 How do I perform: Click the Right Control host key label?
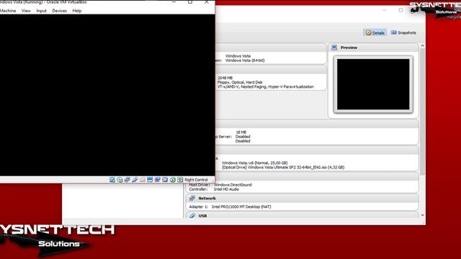click(x=196, y=180)
